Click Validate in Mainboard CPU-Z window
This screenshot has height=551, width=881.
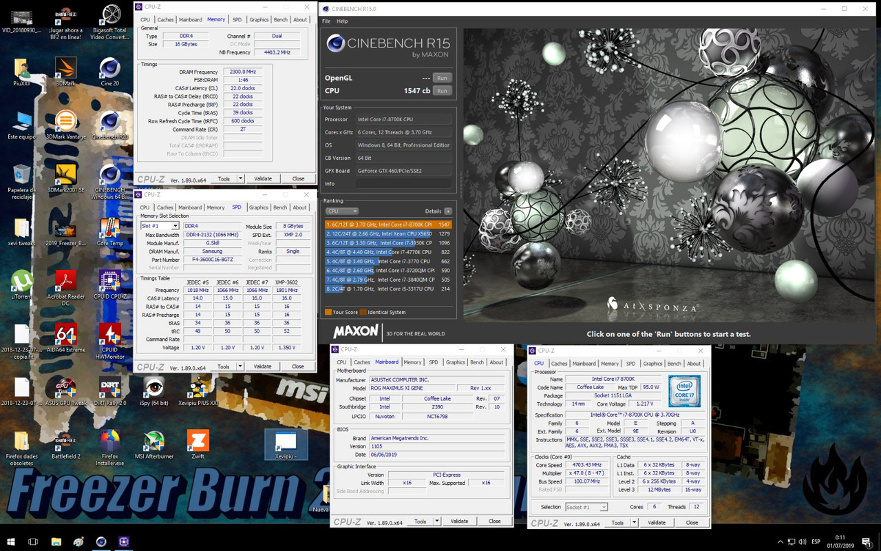tap(459, 521)
